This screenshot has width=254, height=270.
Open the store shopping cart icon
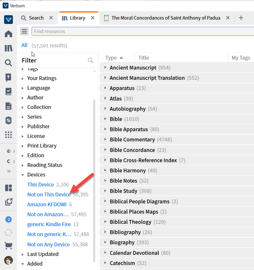(8, 245)
